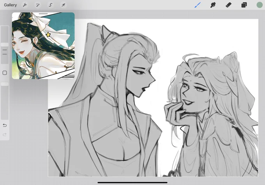Click the brush opacity slider handle
The image size is (265, 185).
click(x=5, y=84)
